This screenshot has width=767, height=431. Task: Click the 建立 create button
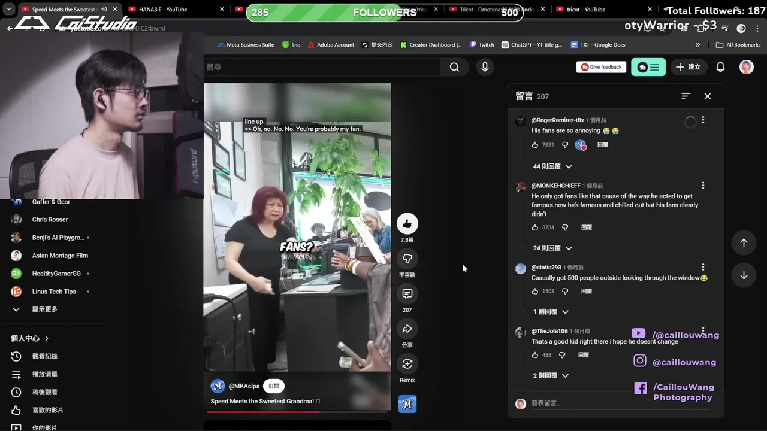click(689, 67)
